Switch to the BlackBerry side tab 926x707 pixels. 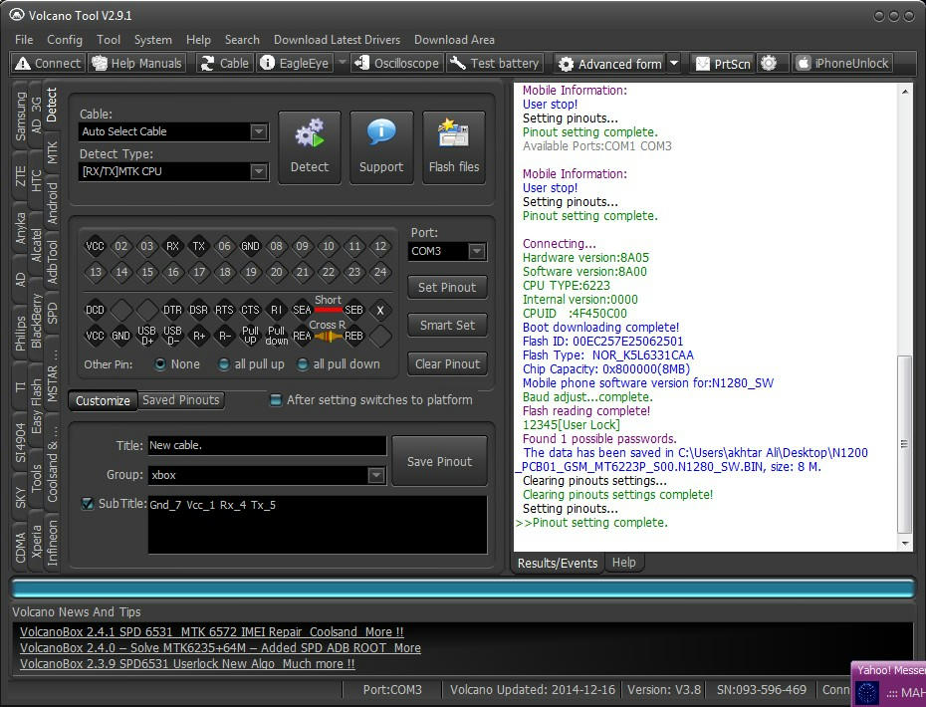pos(37,321)
